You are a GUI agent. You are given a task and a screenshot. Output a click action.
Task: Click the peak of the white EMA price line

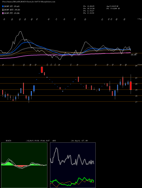click(20, 32)
